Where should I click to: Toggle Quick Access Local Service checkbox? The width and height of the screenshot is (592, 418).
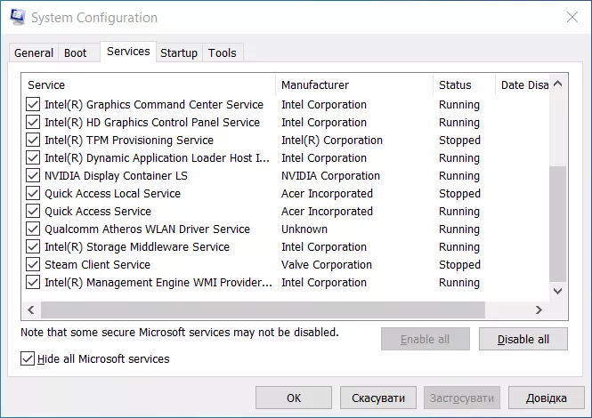(34, 194)
